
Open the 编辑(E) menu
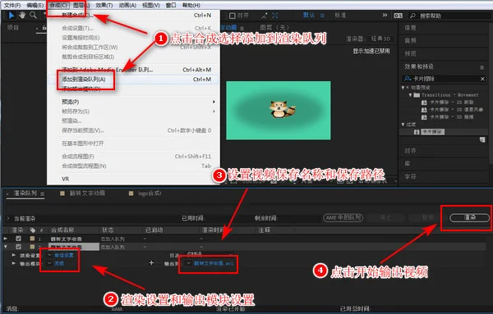tap(35, 5)
